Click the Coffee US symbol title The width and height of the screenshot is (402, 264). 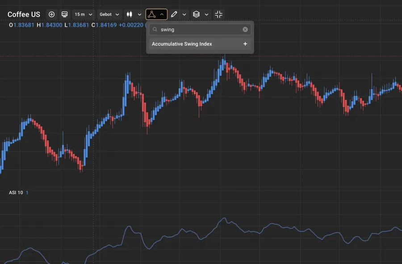(23, 14)
